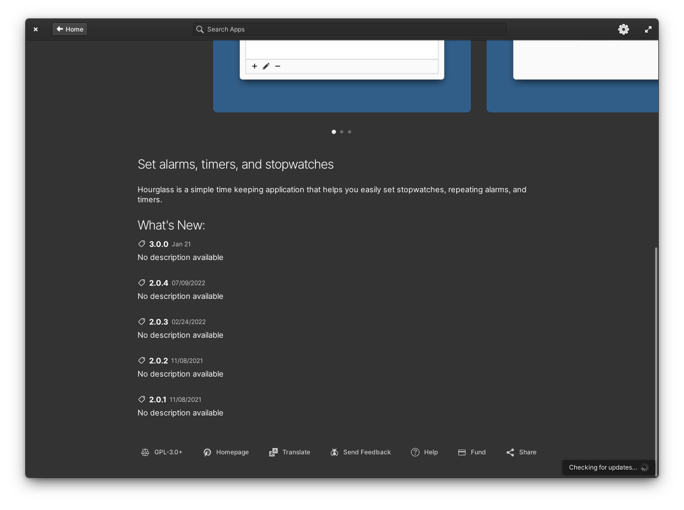Click the Checking for updates notification
The width and height of the screenshot is (684, 510).
[608, 467]
